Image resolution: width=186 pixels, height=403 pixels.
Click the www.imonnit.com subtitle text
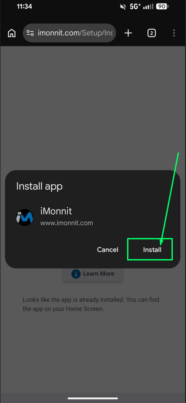(66, 223)
